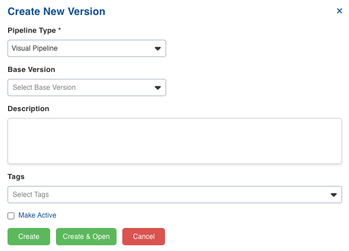Click the Create & Open button
349x251 pixels.
coord(86,237)
